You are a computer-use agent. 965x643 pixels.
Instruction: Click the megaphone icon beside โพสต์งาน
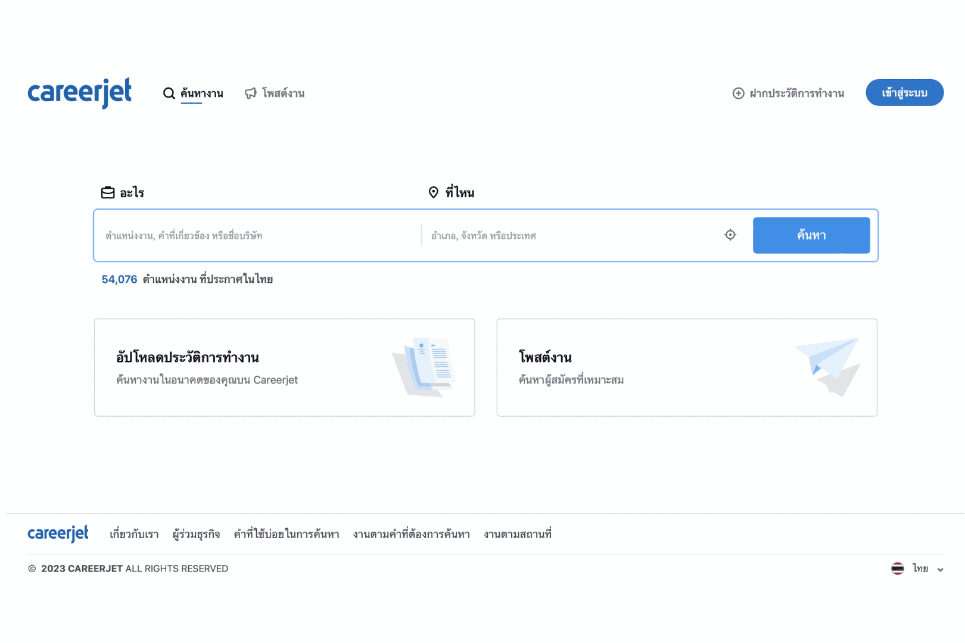251,93
